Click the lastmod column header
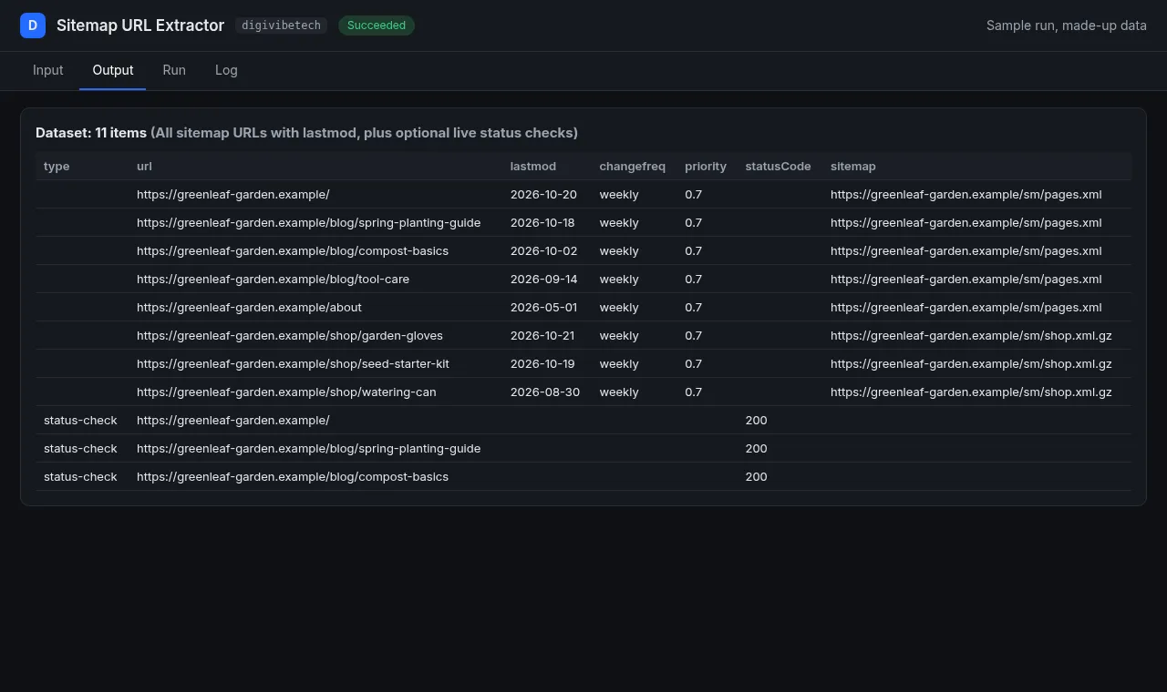Viewport: 1167px width, 692px height. (x=533, y=166)
